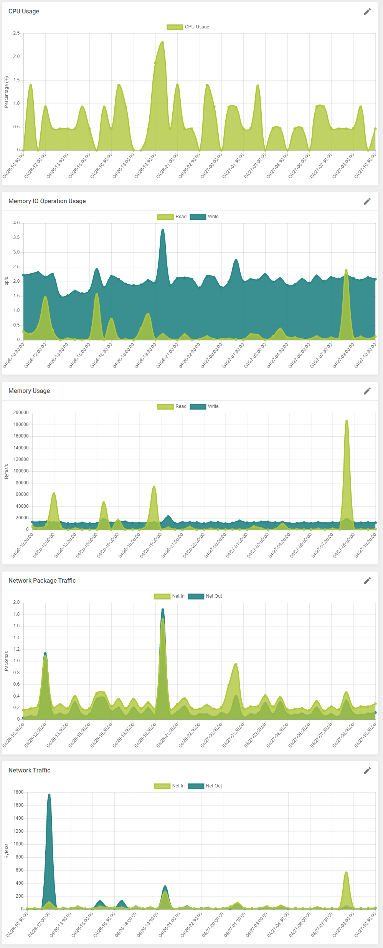Hide Read series in Memory Usage chart
This screenshot has height=948, width=383.
point(172,406)
